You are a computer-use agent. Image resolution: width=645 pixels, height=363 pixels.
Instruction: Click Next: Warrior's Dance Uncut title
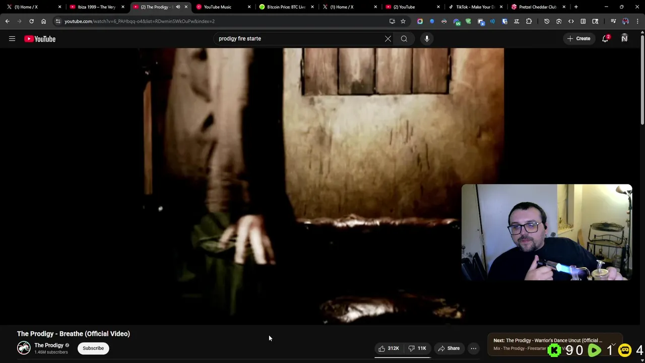(548, 340)
